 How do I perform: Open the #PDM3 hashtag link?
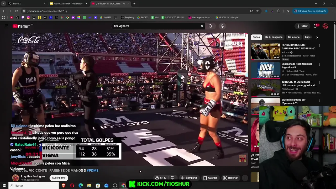pos(92,170)
